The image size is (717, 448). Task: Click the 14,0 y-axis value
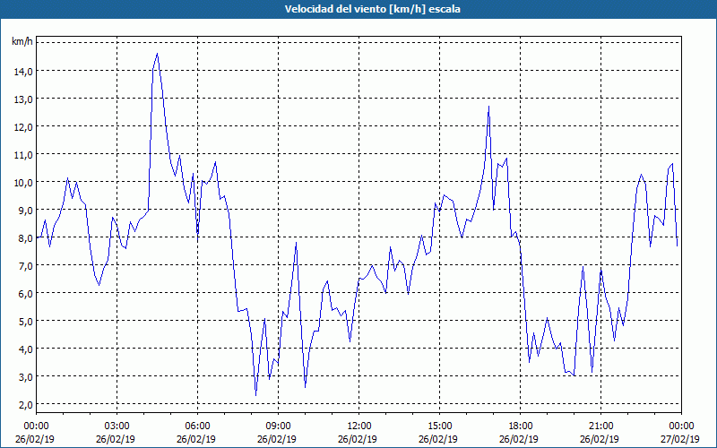click(x=23, y=72)
